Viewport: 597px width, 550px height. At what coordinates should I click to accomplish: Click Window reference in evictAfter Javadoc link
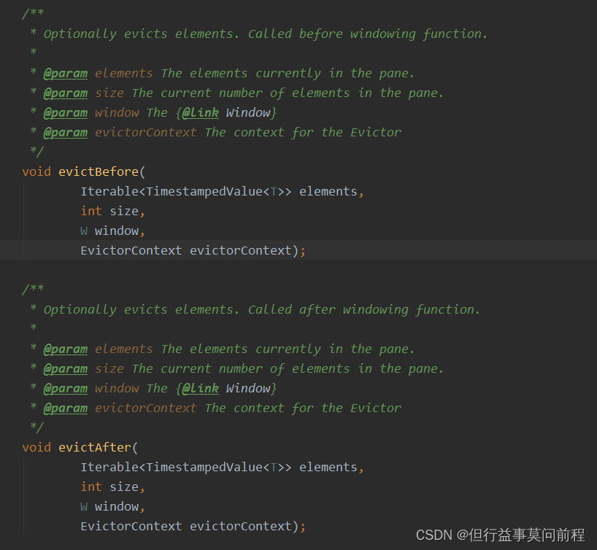tap(248, 389)
